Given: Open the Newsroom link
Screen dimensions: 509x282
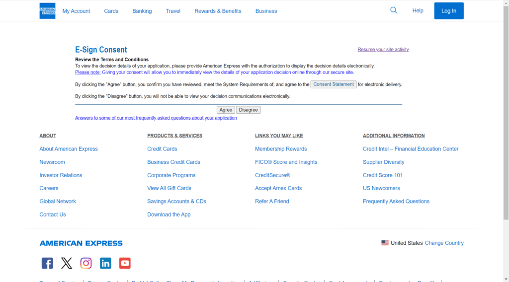Looking at the screenshot, I should tap(52, 162).
